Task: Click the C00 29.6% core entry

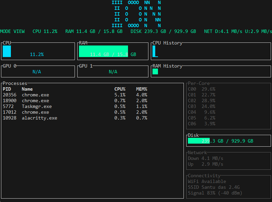Action: click(x=202, y=89)
